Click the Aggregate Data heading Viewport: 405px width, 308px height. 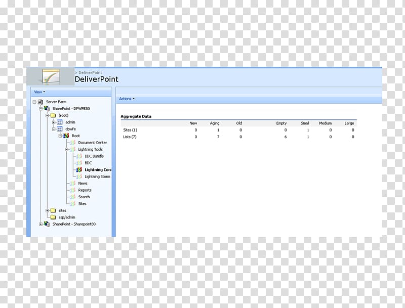[136, 116]
